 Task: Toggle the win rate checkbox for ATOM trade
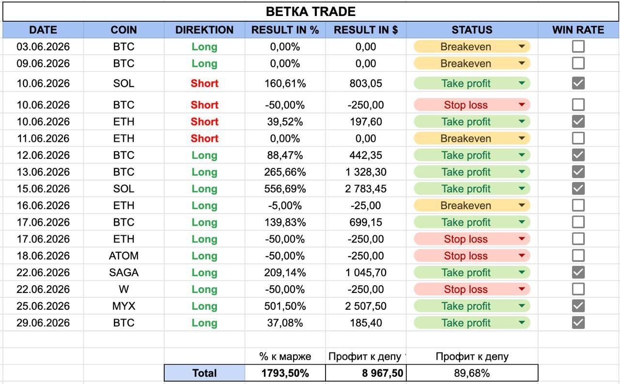point(578,255)
